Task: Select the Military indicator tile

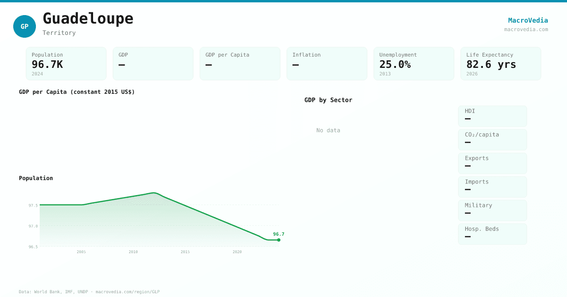Action: (x=492, y=210)
